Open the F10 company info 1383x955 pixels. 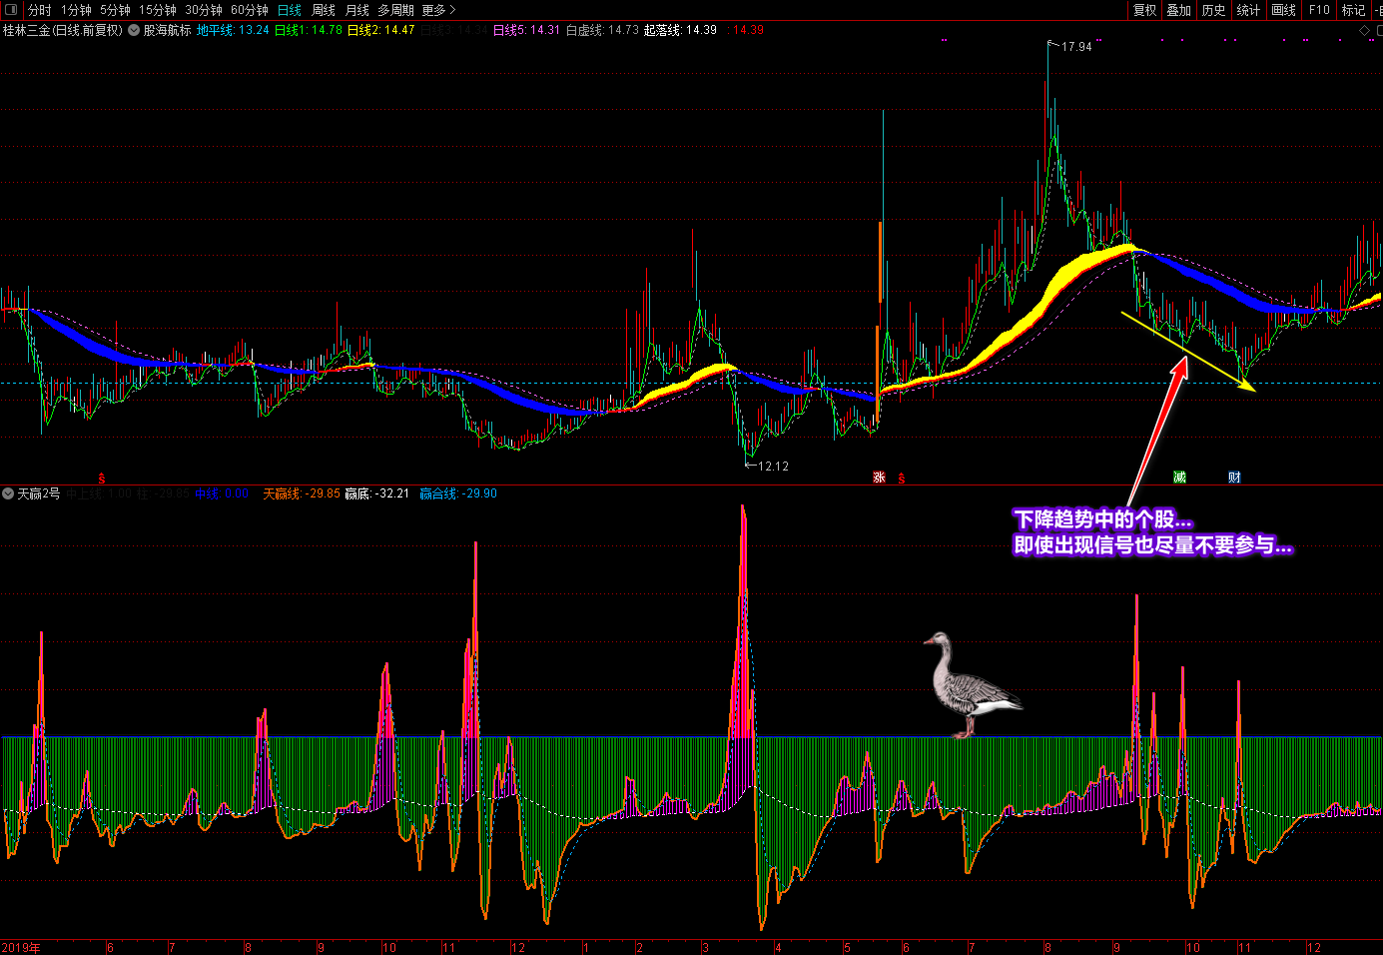point(1319,10)
